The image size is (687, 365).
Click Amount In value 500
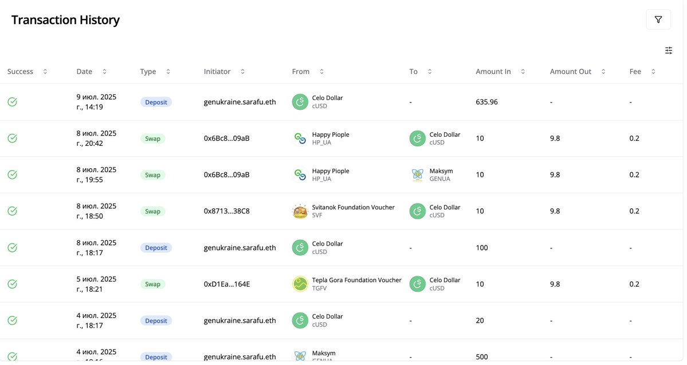click(x=482, y=356)
